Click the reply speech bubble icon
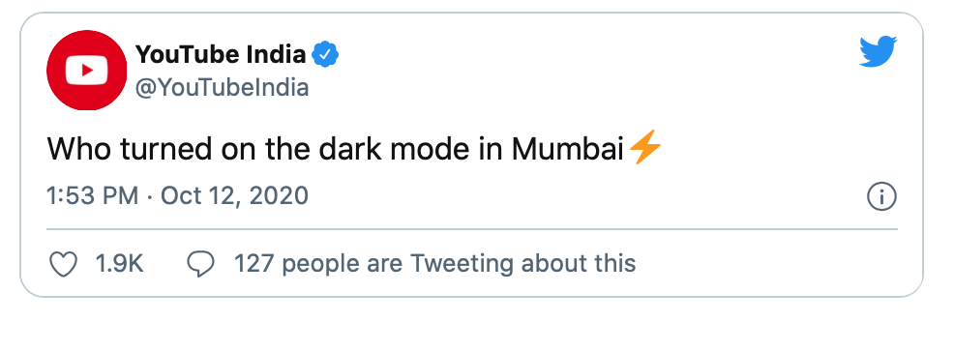 (201, 264)
